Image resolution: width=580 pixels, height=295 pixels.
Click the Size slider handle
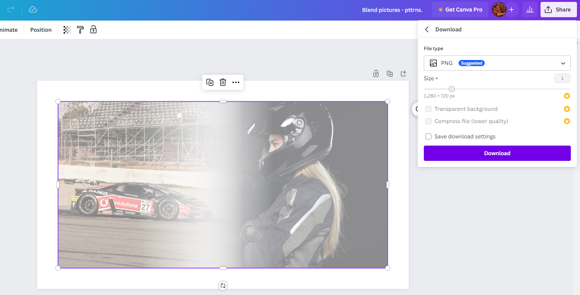pyautogui.click(x=452, y=89)
